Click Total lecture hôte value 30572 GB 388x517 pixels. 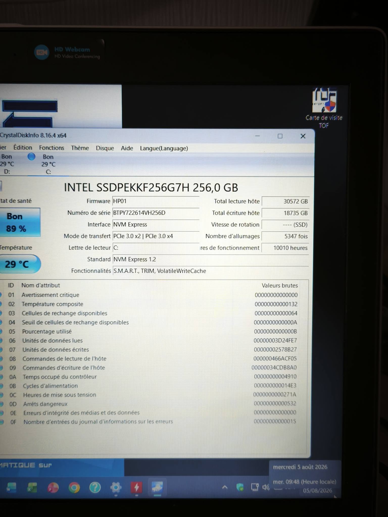[x=285, y=201]
